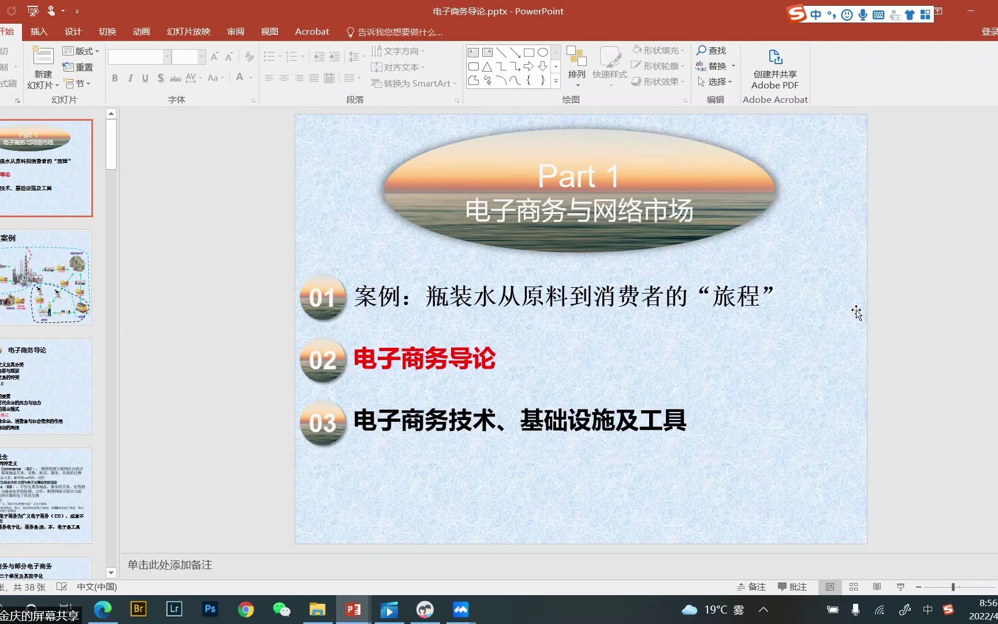
Task: Toggle Underline formatting
Action: 145,78
